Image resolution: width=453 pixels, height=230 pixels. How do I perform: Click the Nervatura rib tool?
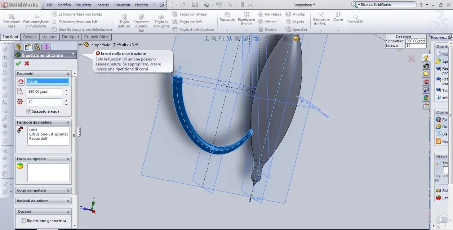269,14
